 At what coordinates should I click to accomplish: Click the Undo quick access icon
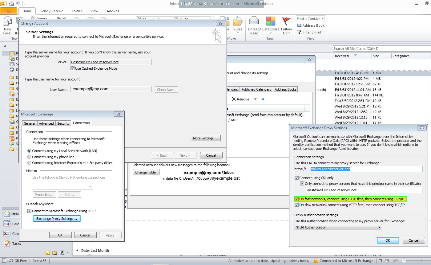point(18,3)
